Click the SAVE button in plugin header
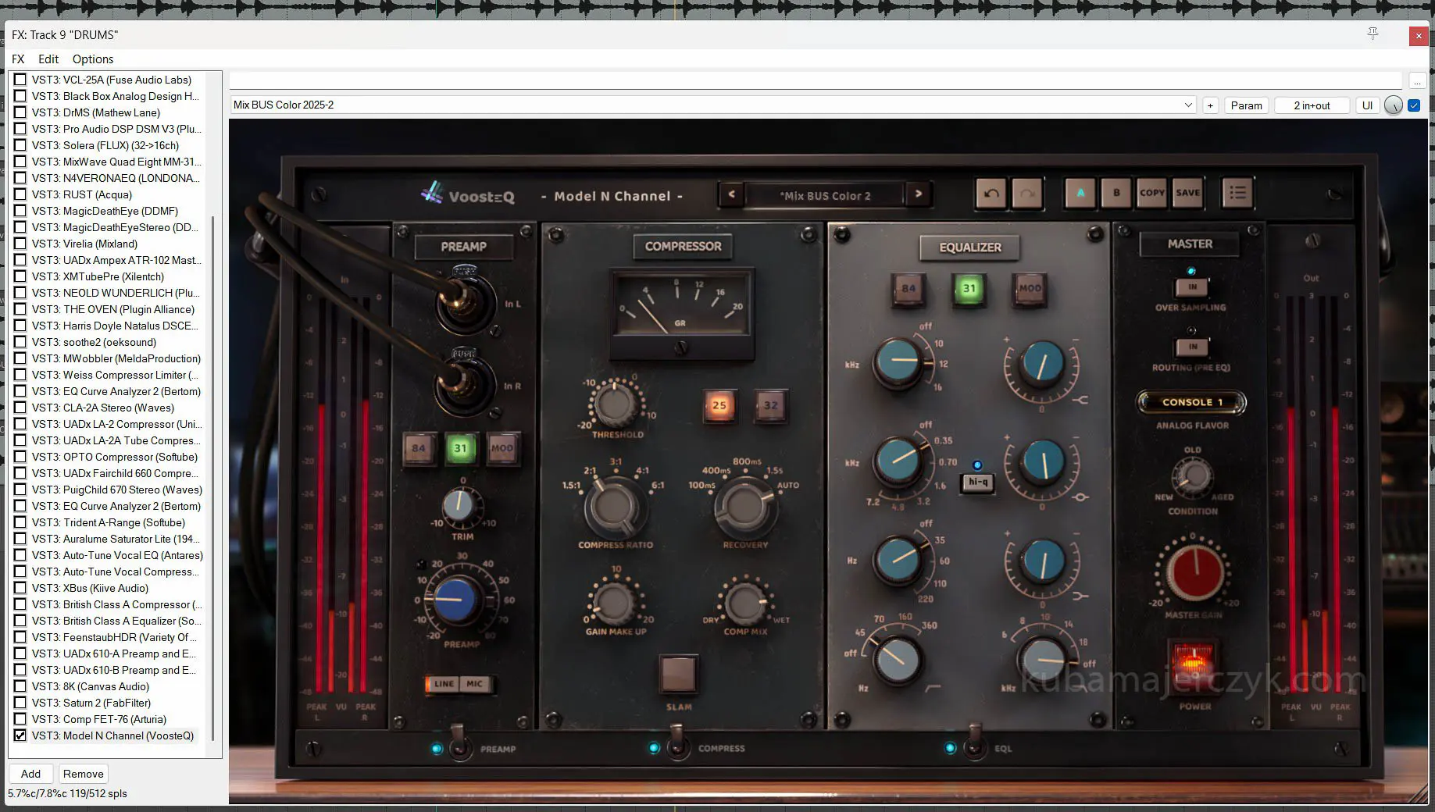This screenshot has height=812, width=1435. [x=1187, y=193]
